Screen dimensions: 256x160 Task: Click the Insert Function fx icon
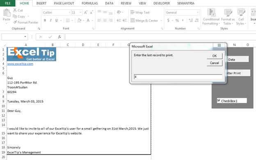59,37
